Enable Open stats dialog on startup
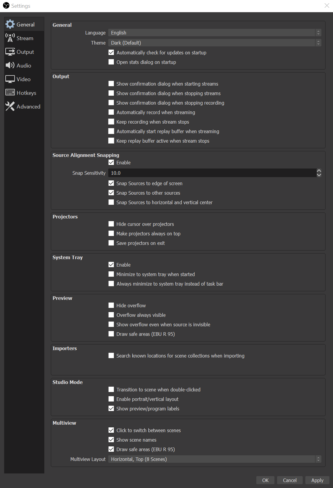 point(111,62)
